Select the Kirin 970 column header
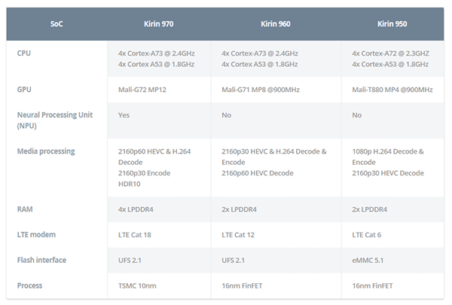The width and height of the screenshot is (452, 305). pos(158,24)
